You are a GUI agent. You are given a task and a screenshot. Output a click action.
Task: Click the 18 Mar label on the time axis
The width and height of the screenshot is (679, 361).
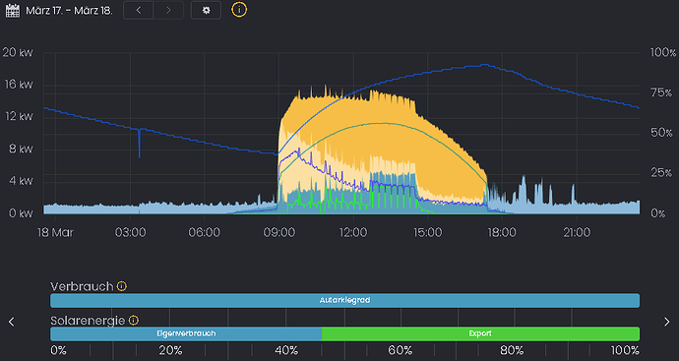pyautogui.click(x=55, y=232)
